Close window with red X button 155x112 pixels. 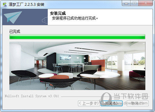click(x=146, y=3)
